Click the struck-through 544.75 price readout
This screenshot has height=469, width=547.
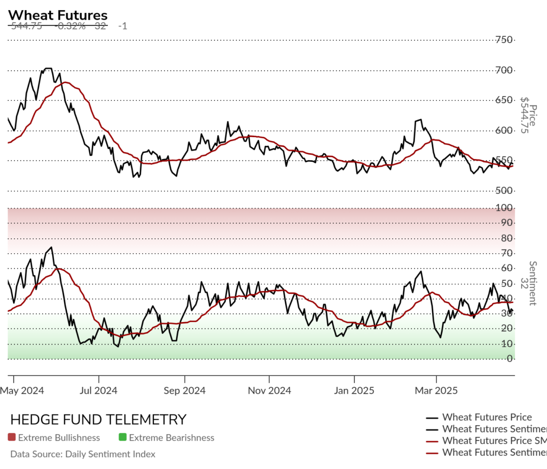[27, 26]
